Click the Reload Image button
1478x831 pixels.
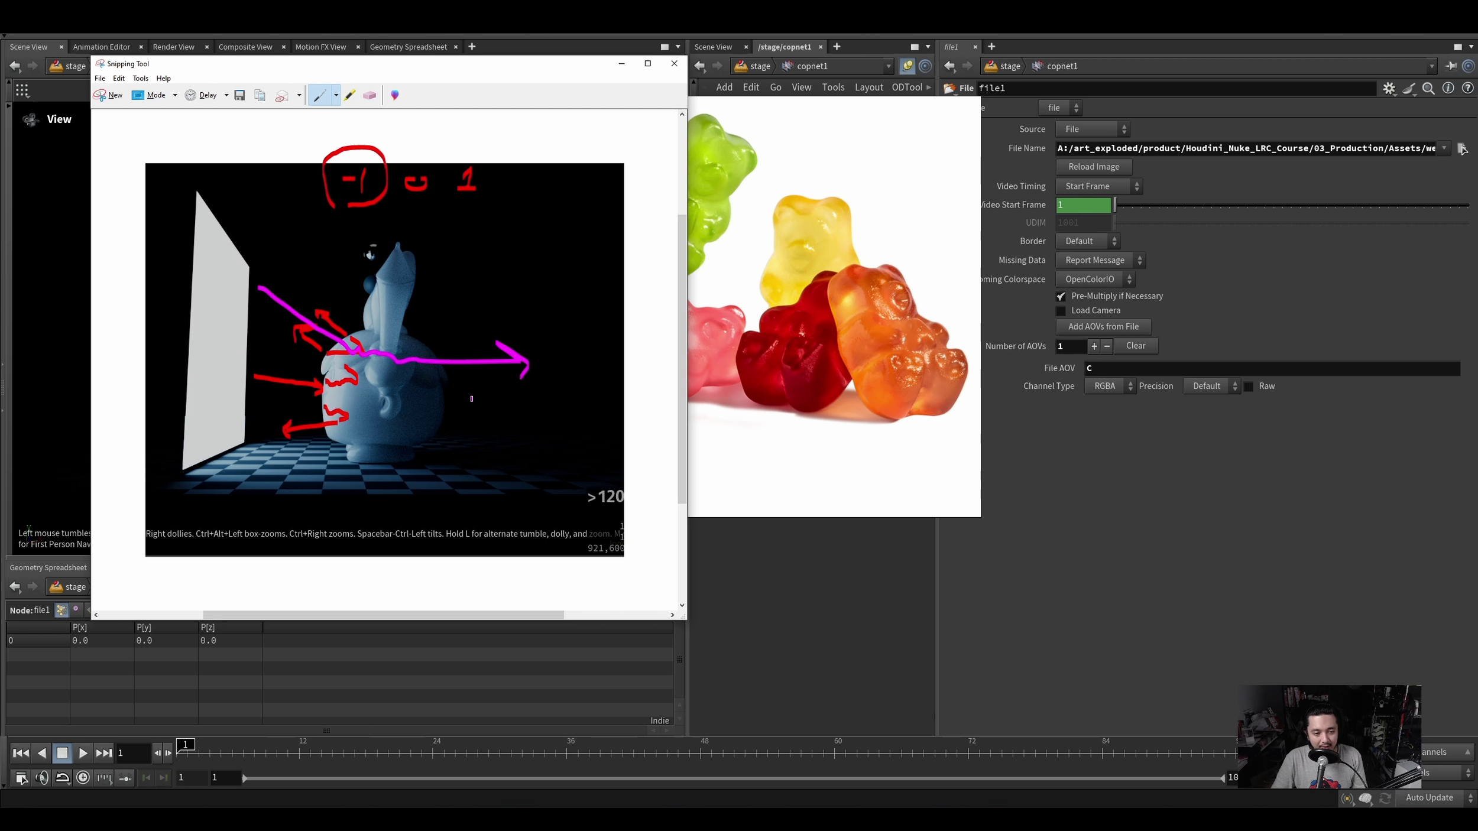click(x=1093, y=167)
